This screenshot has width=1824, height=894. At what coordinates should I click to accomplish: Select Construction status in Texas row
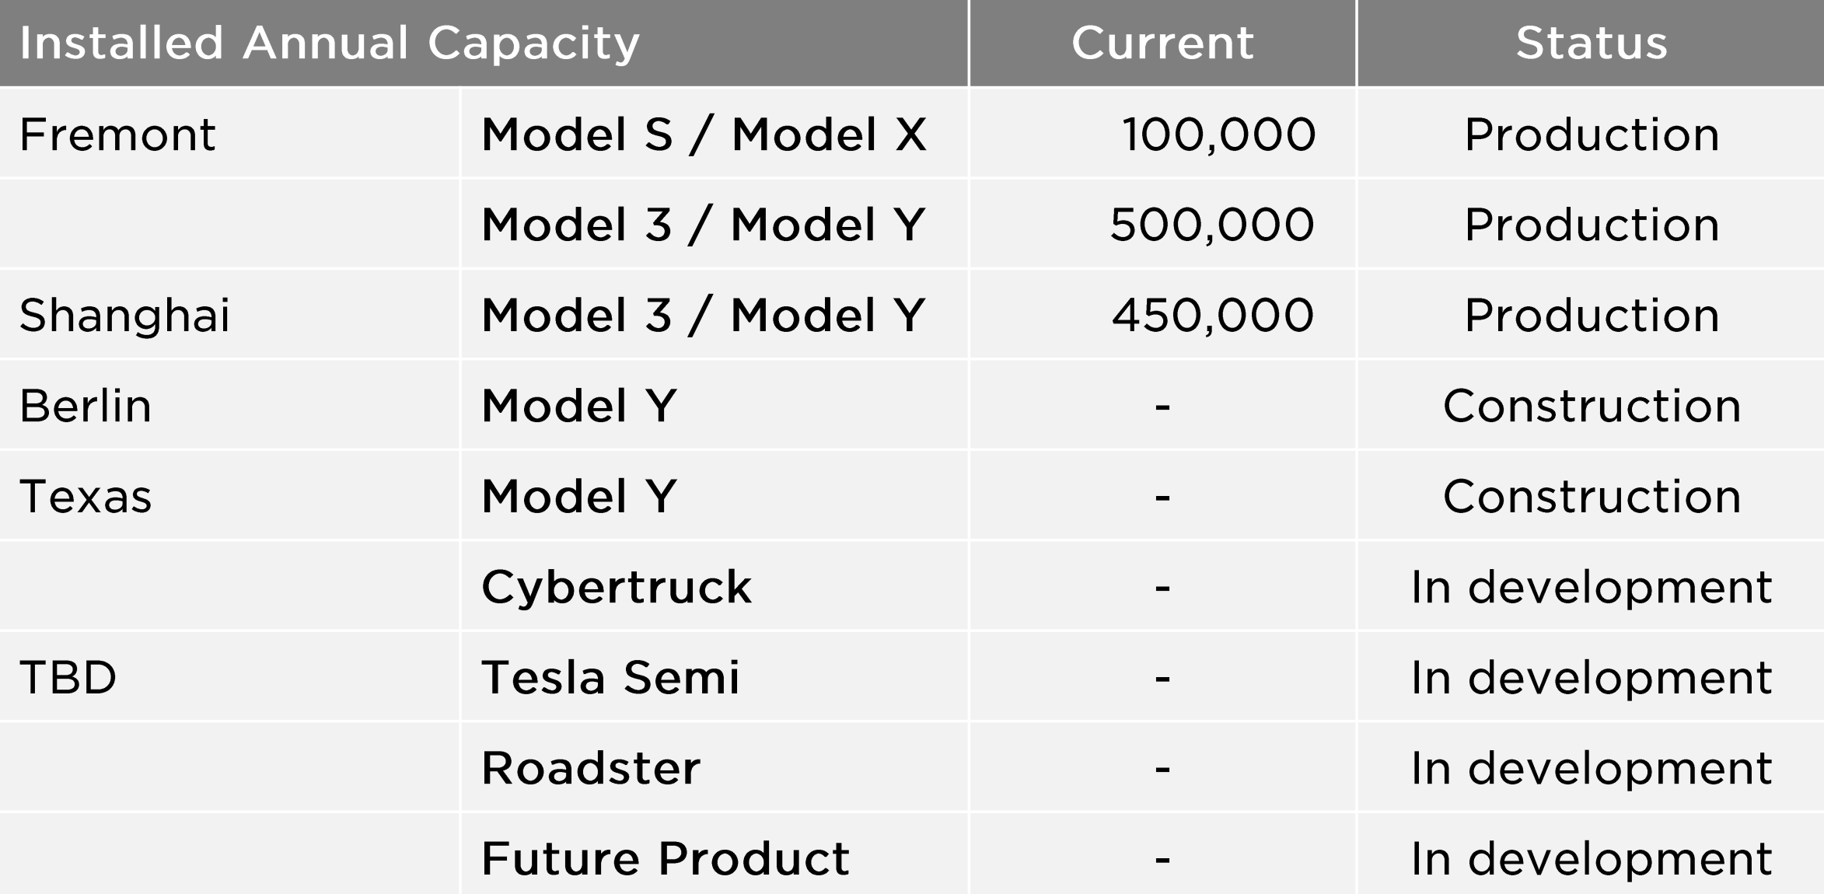[x=1592, y=497]
